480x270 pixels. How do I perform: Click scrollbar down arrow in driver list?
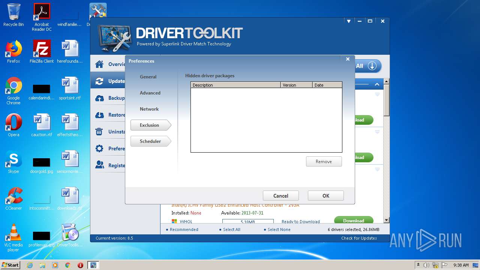(386, 220)
